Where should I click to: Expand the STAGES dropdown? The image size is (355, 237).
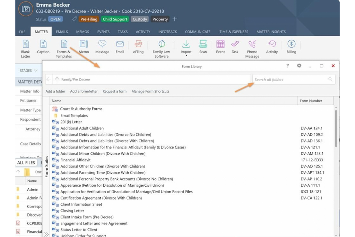coord(28,70)
